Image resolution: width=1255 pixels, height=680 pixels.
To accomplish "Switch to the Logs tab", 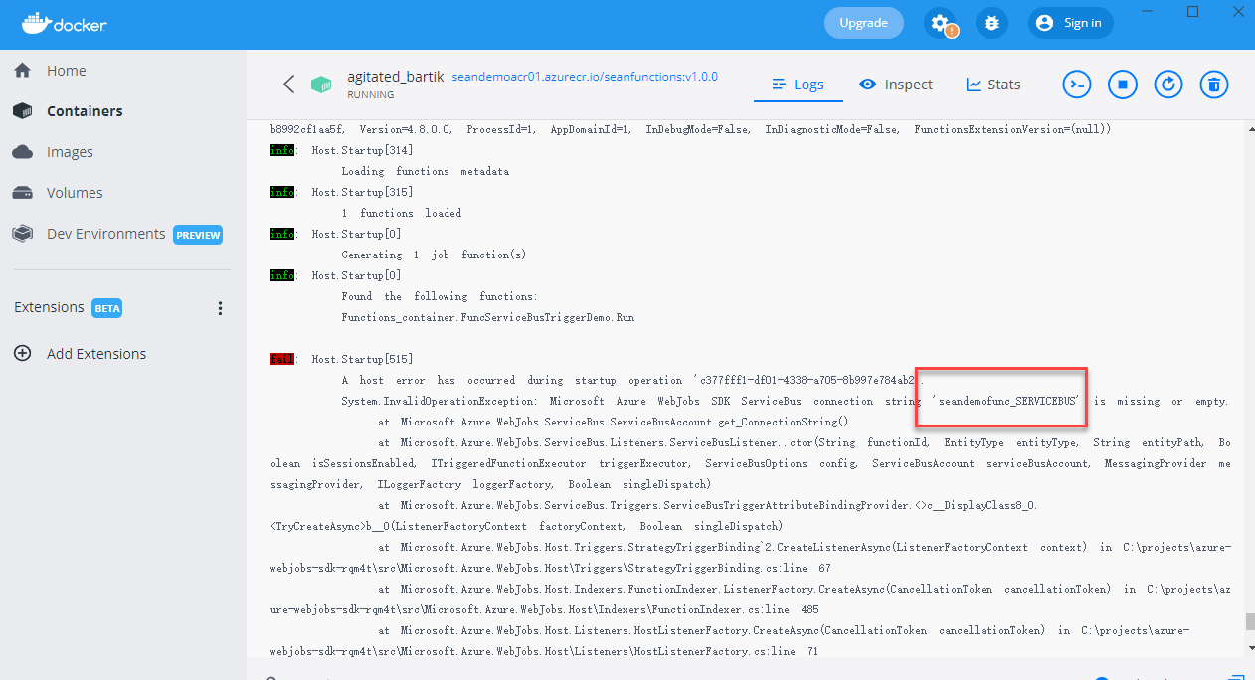I will [x=798, y=85].
